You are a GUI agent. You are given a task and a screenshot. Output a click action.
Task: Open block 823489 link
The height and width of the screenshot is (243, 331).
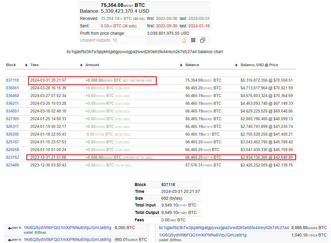(x=12, y=165)
